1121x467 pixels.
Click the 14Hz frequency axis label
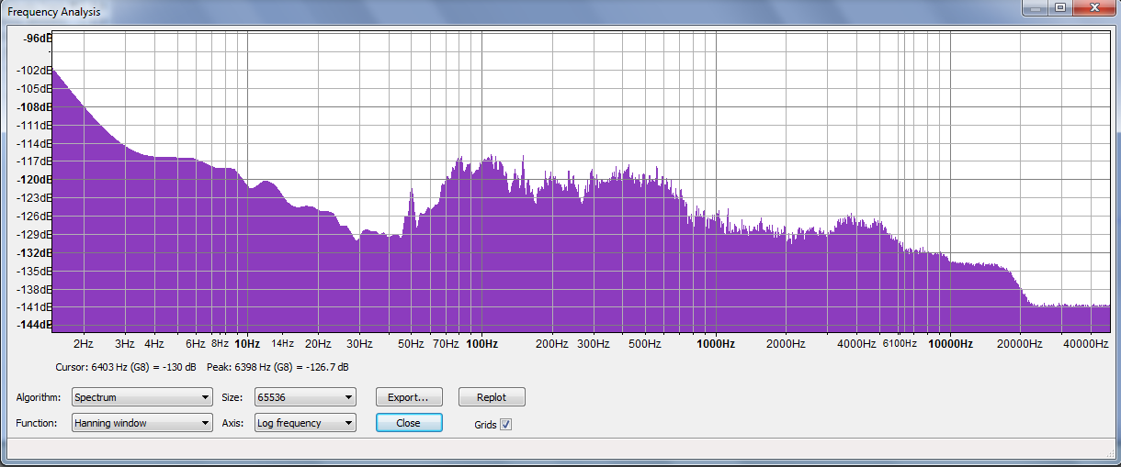[x=282, y=344]
